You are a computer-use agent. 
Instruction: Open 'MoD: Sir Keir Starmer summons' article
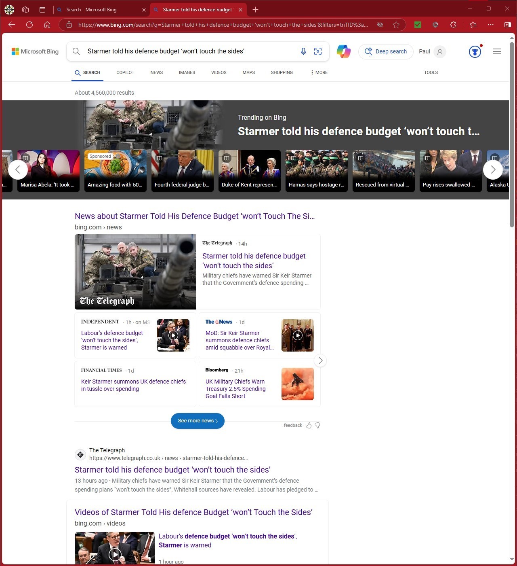click(x=240, y=340)
